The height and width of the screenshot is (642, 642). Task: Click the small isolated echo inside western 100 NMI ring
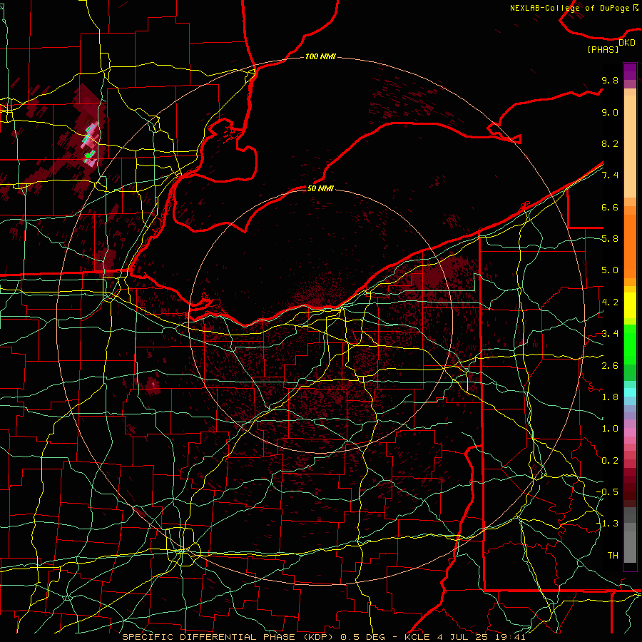tap(153, 385)
